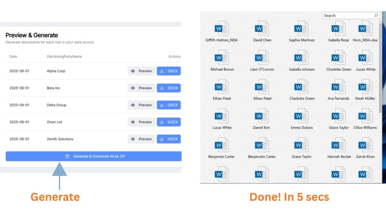
Task: Preview the Alpha Corp document
Action: pyautogui.click(x=141, y=71)
